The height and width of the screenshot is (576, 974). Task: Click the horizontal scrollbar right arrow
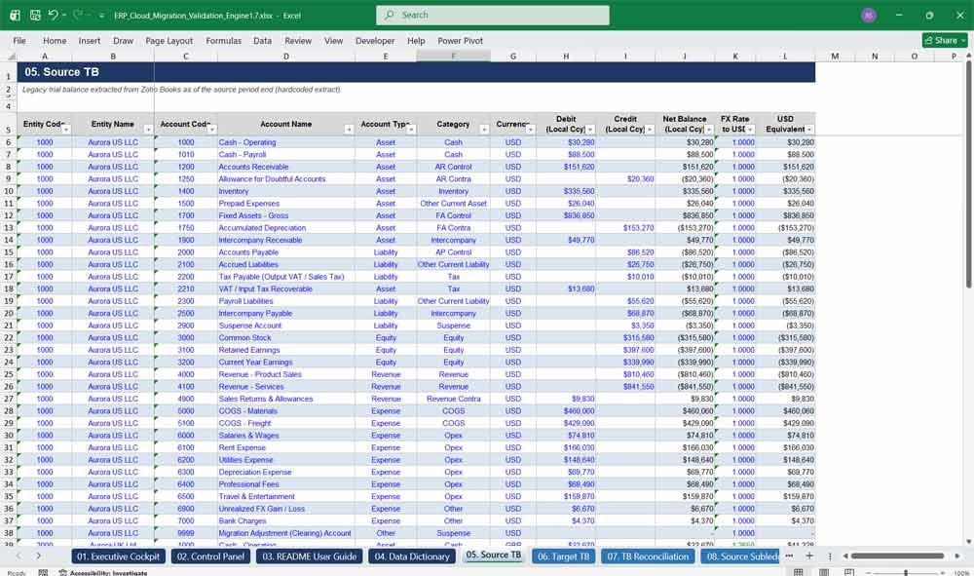click(957, 556)
